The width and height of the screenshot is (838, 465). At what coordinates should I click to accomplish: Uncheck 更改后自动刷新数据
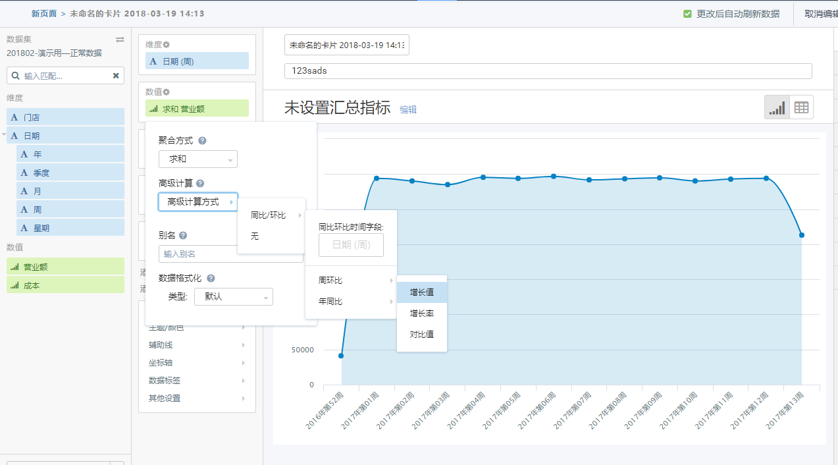pyautogui.click(x=687, y=13)
